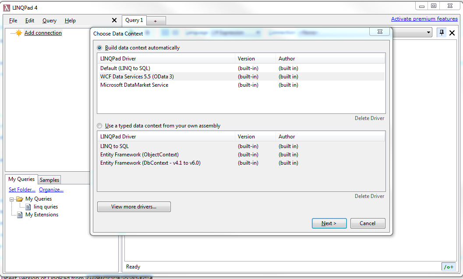Add a new query tab with plus
Viewport: 463px width, 279px height.
[156, 21]
